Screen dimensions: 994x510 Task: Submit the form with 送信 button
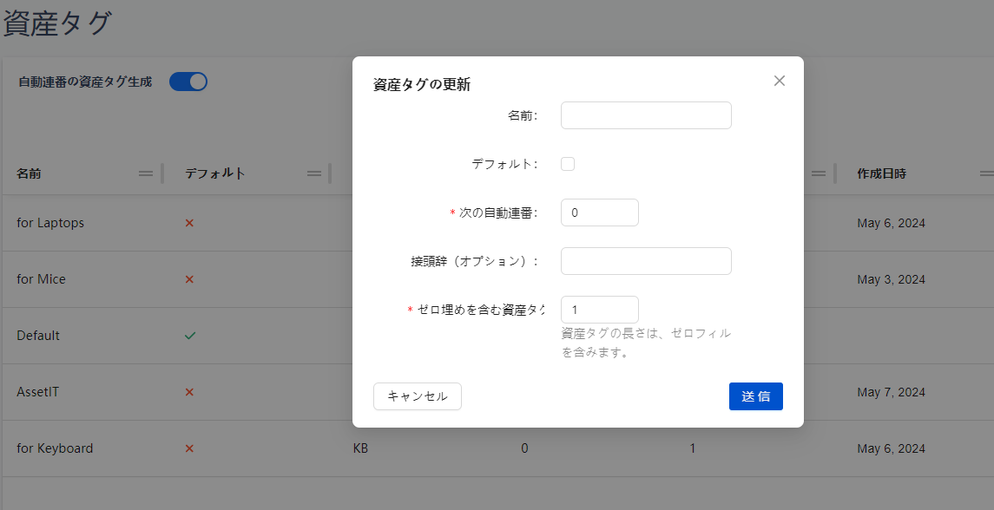(755, 396)
